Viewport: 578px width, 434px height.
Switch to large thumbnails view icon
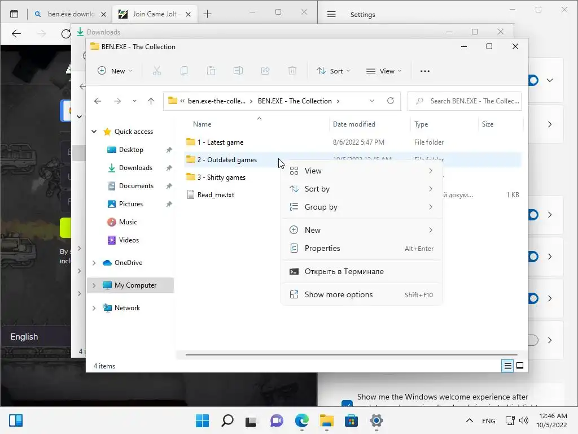click(x=520, y=366)
